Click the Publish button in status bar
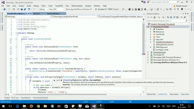 coord(184,102)
